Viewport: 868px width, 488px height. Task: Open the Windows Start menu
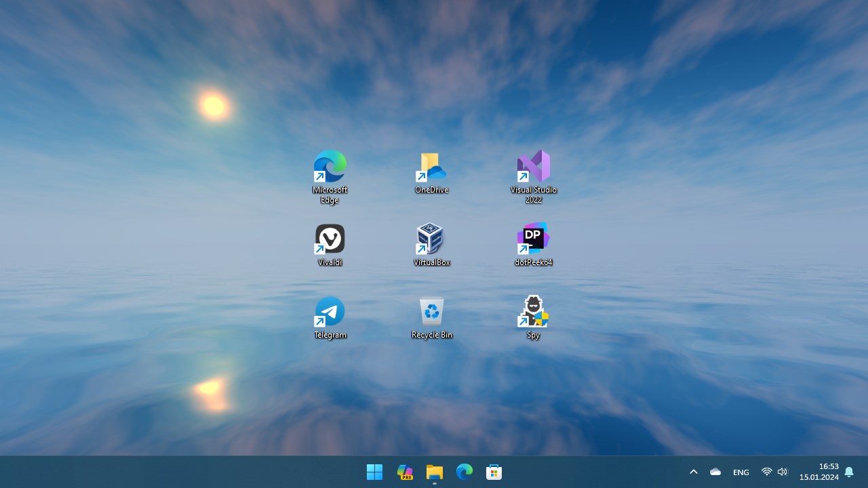pos(374,472)
